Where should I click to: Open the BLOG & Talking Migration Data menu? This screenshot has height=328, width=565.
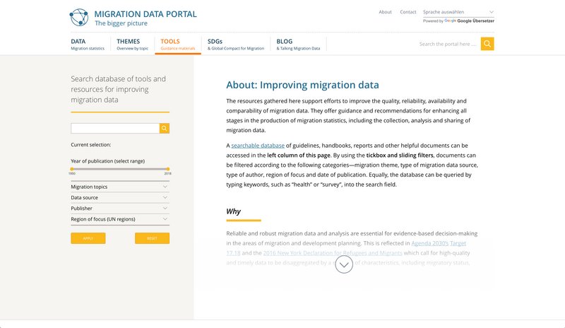pyautogui.click(x=298, y=45)
